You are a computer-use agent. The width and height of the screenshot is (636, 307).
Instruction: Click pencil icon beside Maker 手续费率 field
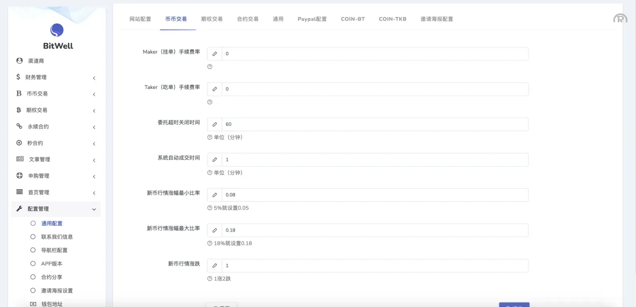(x=215, y=54)
